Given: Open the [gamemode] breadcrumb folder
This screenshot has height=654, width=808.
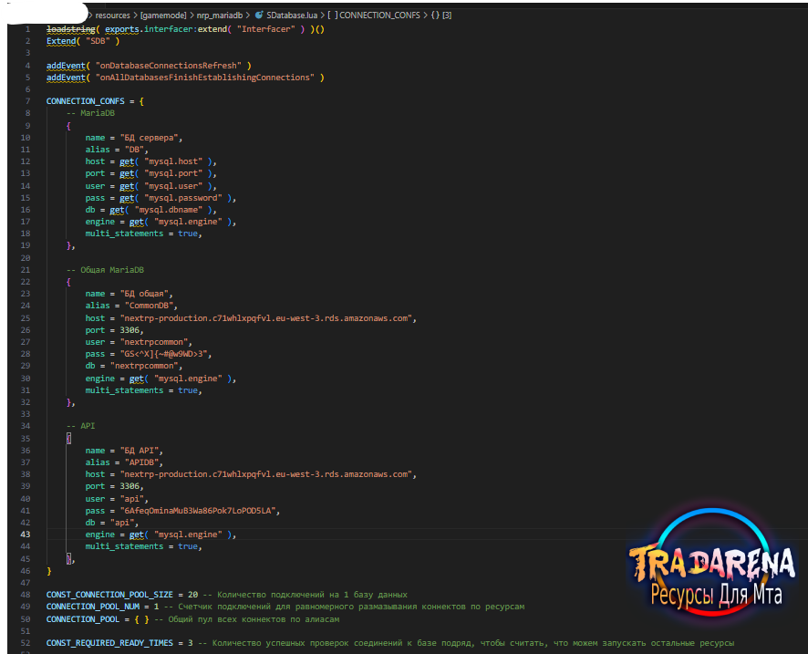Looking at the screenshot, I should point(163,16).
